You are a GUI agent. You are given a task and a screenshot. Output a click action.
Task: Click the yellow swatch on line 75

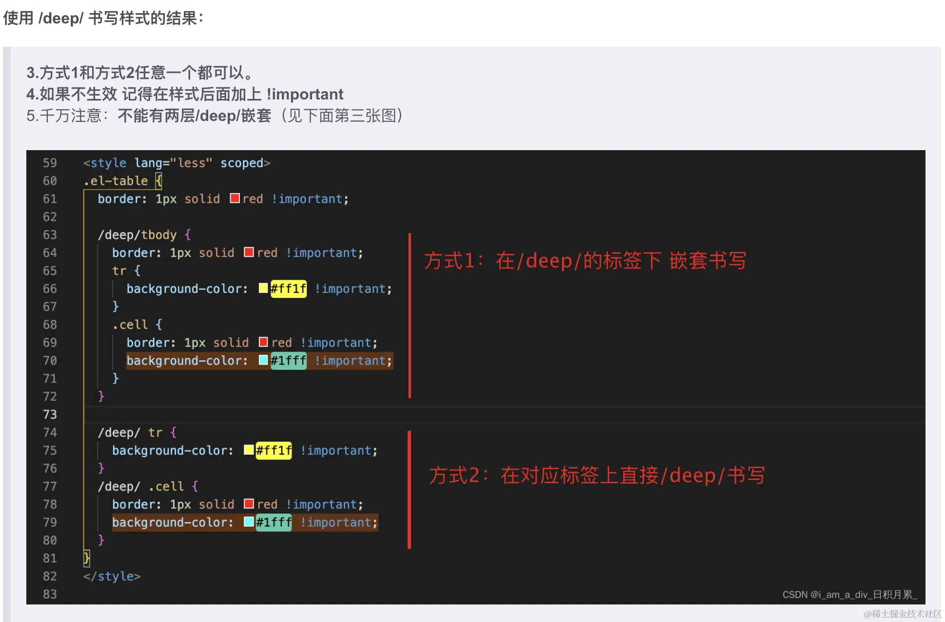pyautogui.click(x=249, y=449)
